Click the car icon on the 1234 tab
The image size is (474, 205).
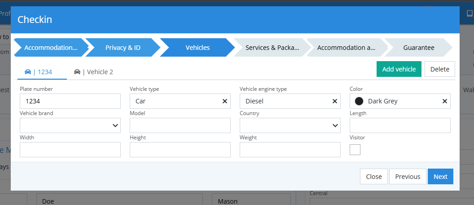click(x=28, y=72)
